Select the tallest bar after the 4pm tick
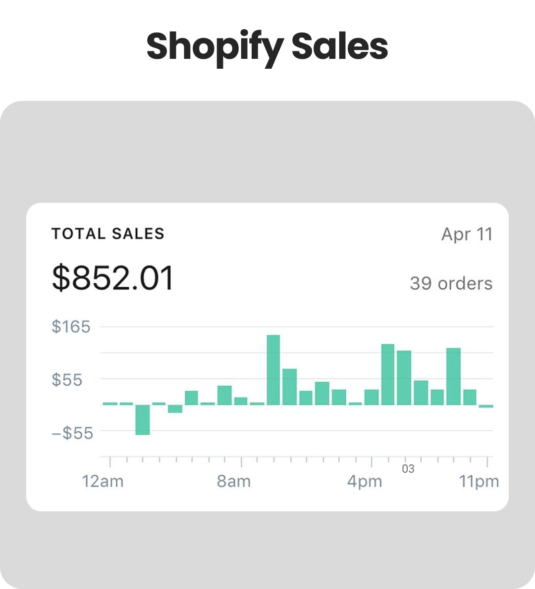535x589 pixels. [388, 374]
